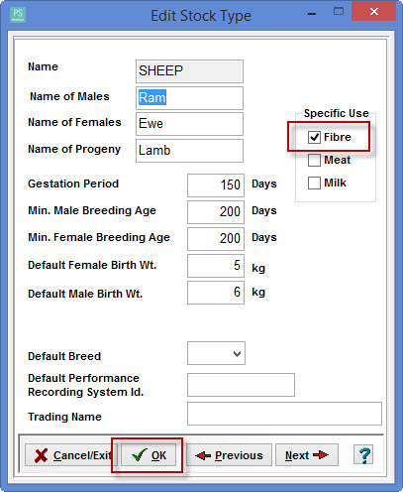Click the Default Male Birth Wt. field

[x=216, y=293]
